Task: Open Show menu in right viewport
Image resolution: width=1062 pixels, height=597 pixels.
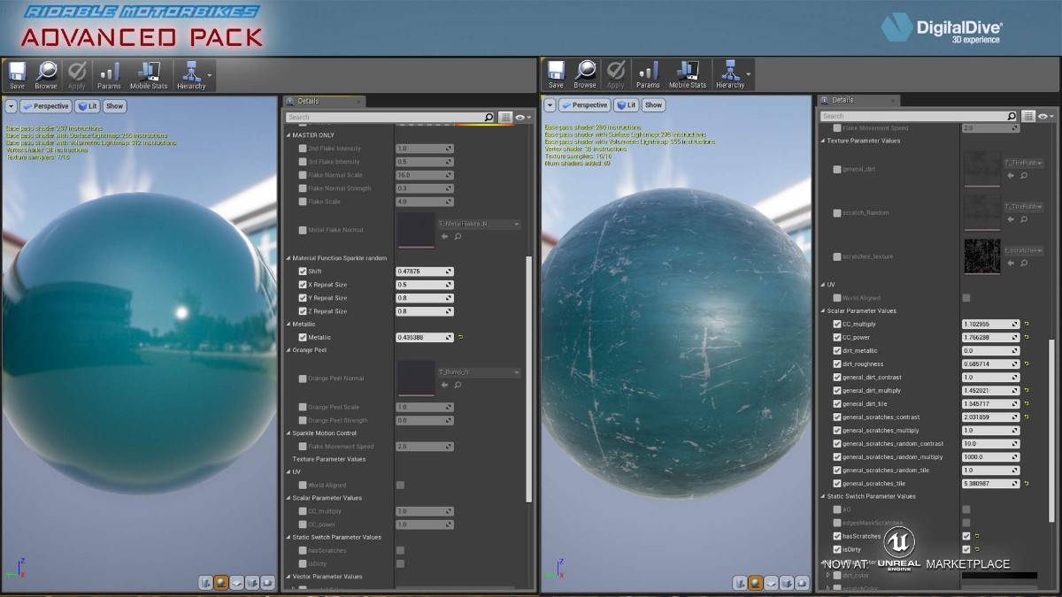Action: [x=653, y=105]
